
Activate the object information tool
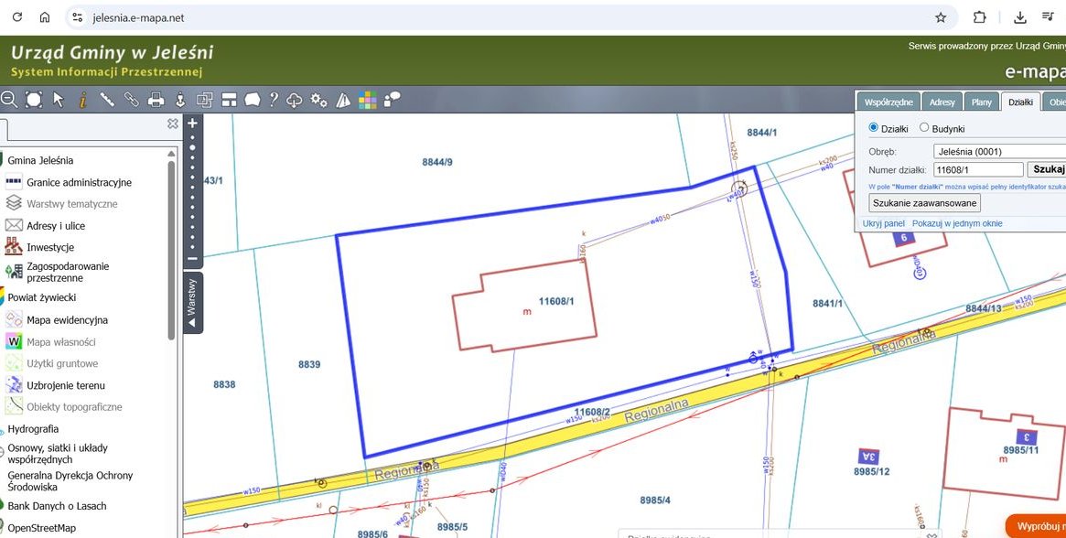[82, 100]
